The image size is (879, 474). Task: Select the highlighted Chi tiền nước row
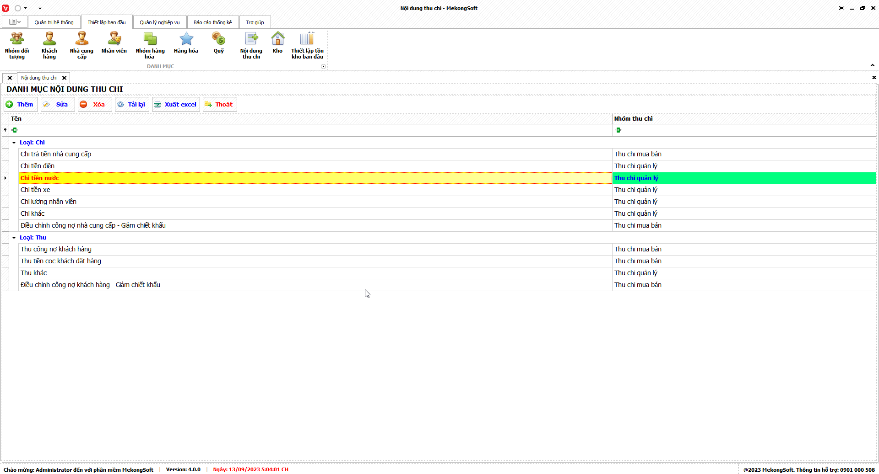click(447, 178)
